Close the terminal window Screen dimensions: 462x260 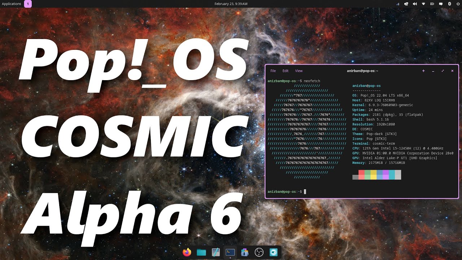[x=452, y=71]
